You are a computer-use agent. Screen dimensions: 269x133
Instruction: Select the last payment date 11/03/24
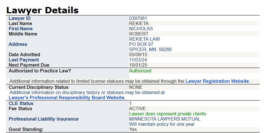point(138,60)
